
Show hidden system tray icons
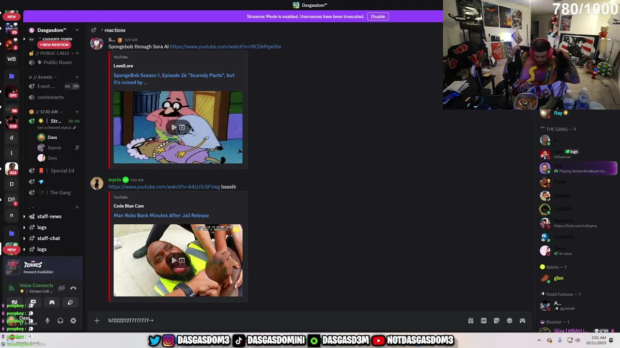(539, 340)
